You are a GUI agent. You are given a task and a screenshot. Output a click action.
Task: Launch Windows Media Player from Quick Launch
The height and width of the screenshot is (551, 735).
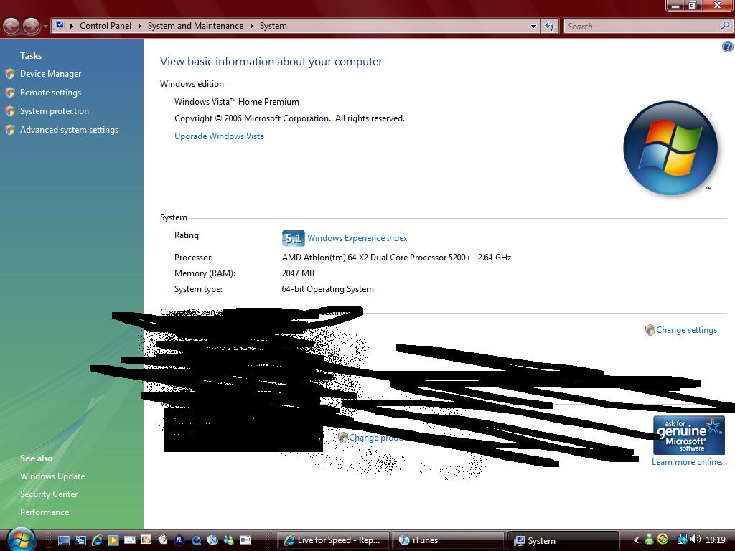pos(113,540)
